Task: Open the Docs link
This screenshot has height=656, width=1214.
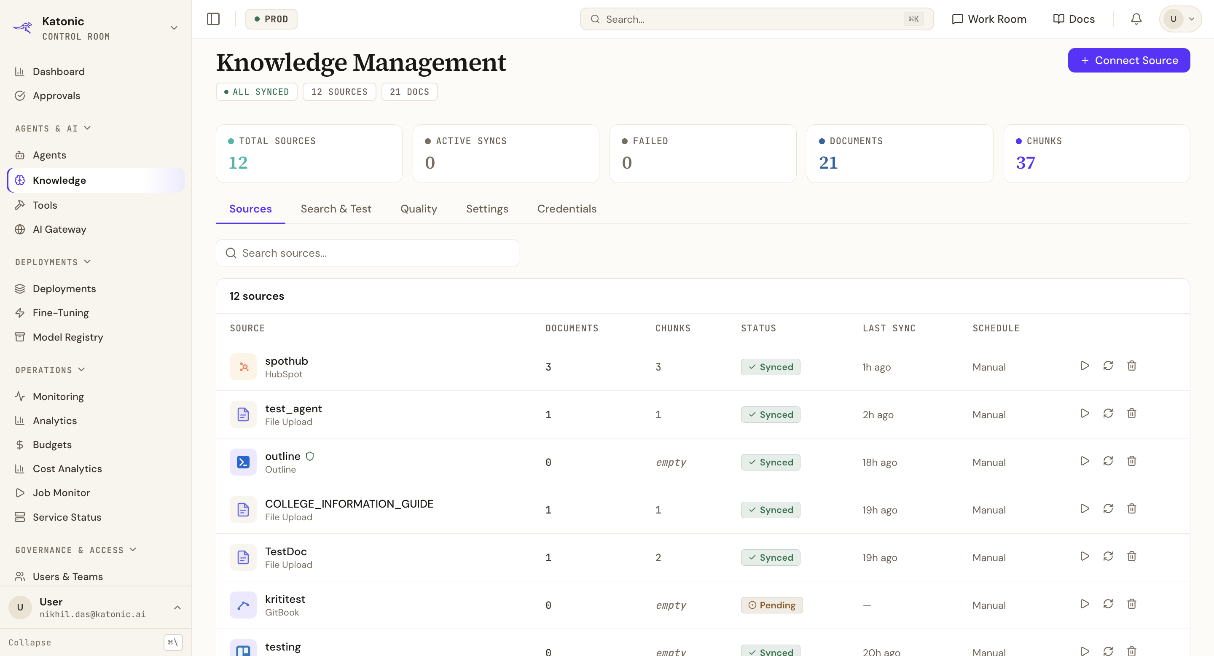Action: (x=1074, y=19)
